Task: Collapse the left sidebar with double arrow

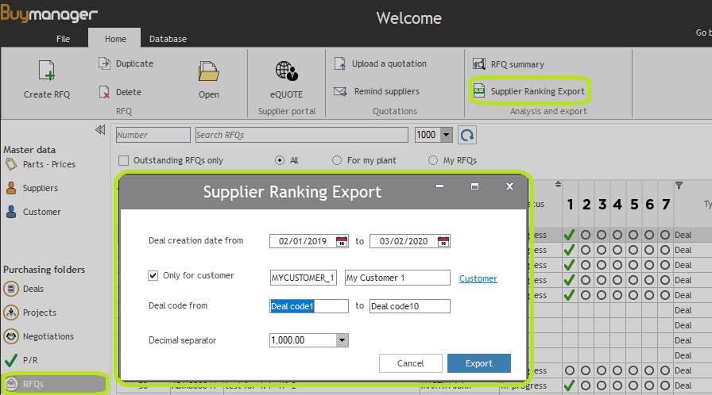Action: tap(100, 130)
